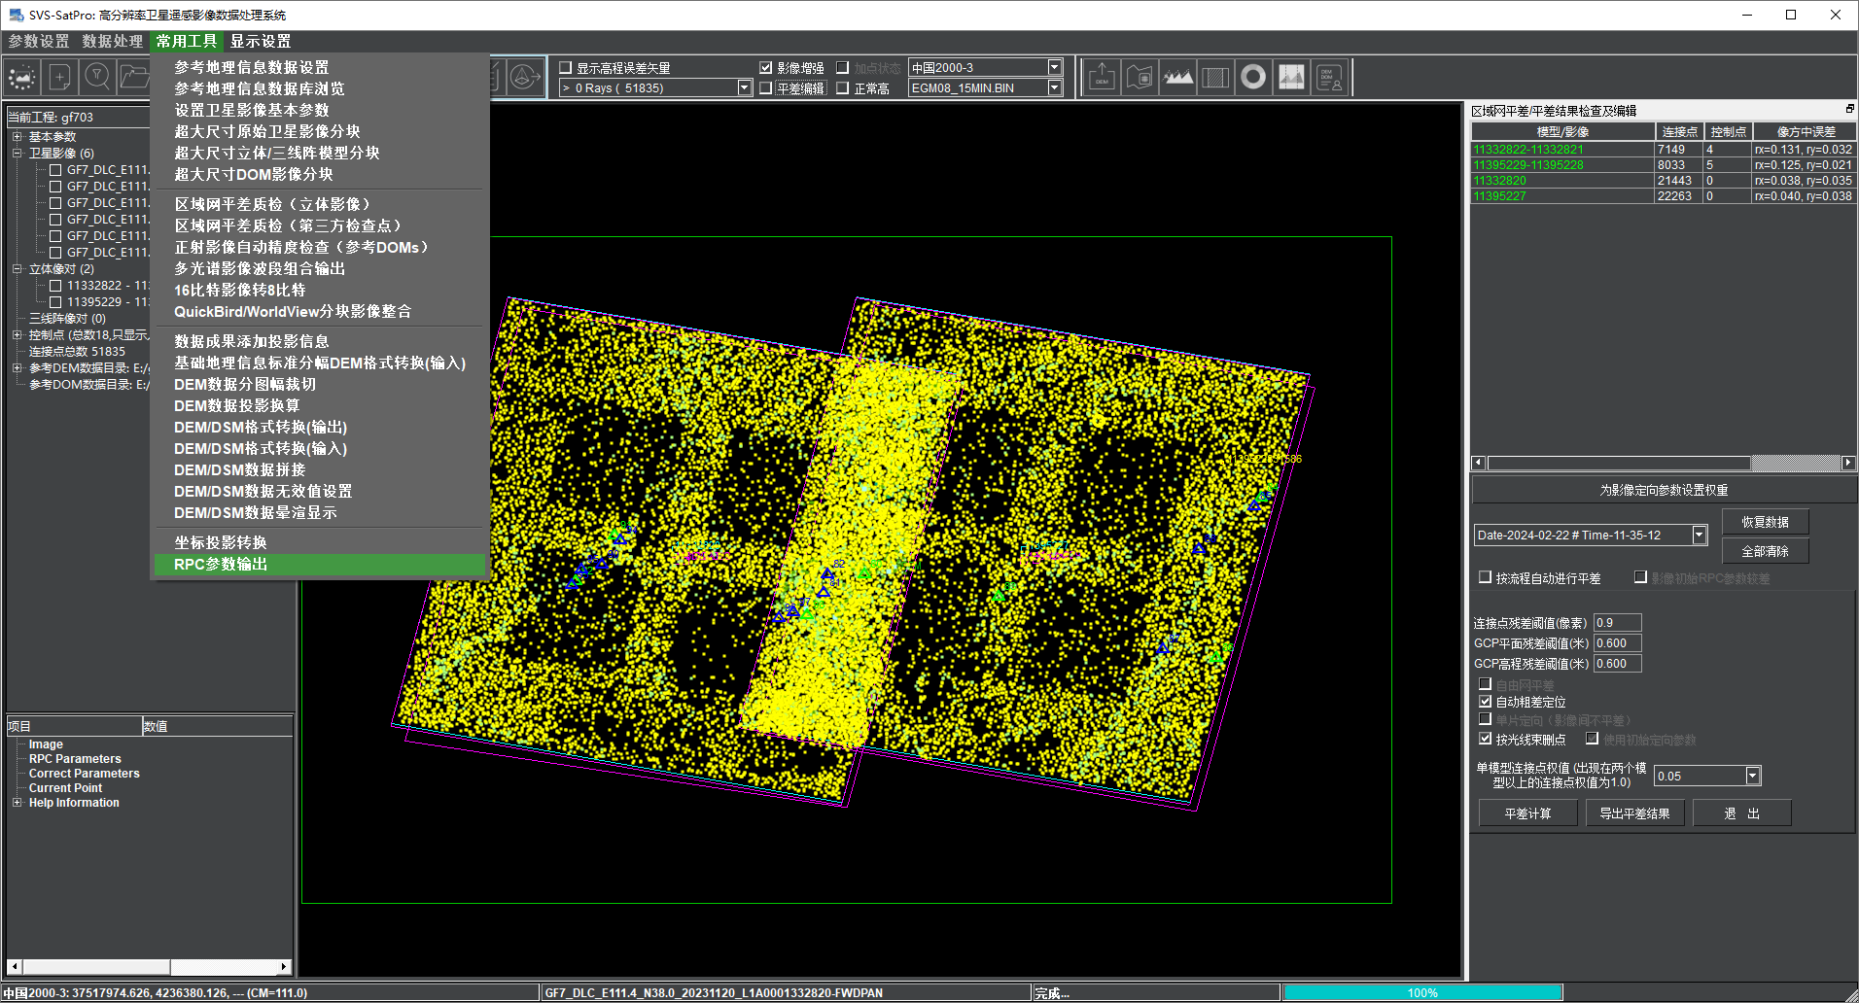
Task: Click the mountain terrain profile icon
Action: click(1177, 78)
